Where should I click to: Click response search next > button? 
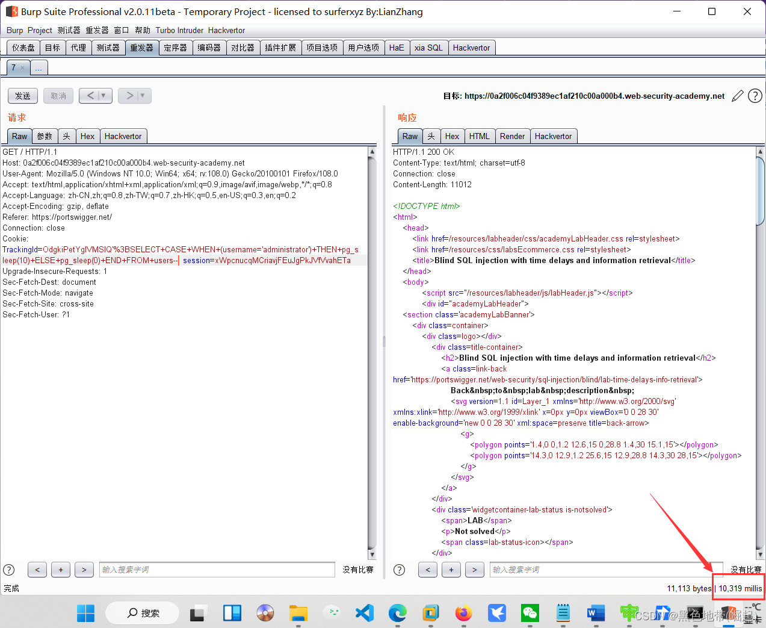(x=475, y=570)
